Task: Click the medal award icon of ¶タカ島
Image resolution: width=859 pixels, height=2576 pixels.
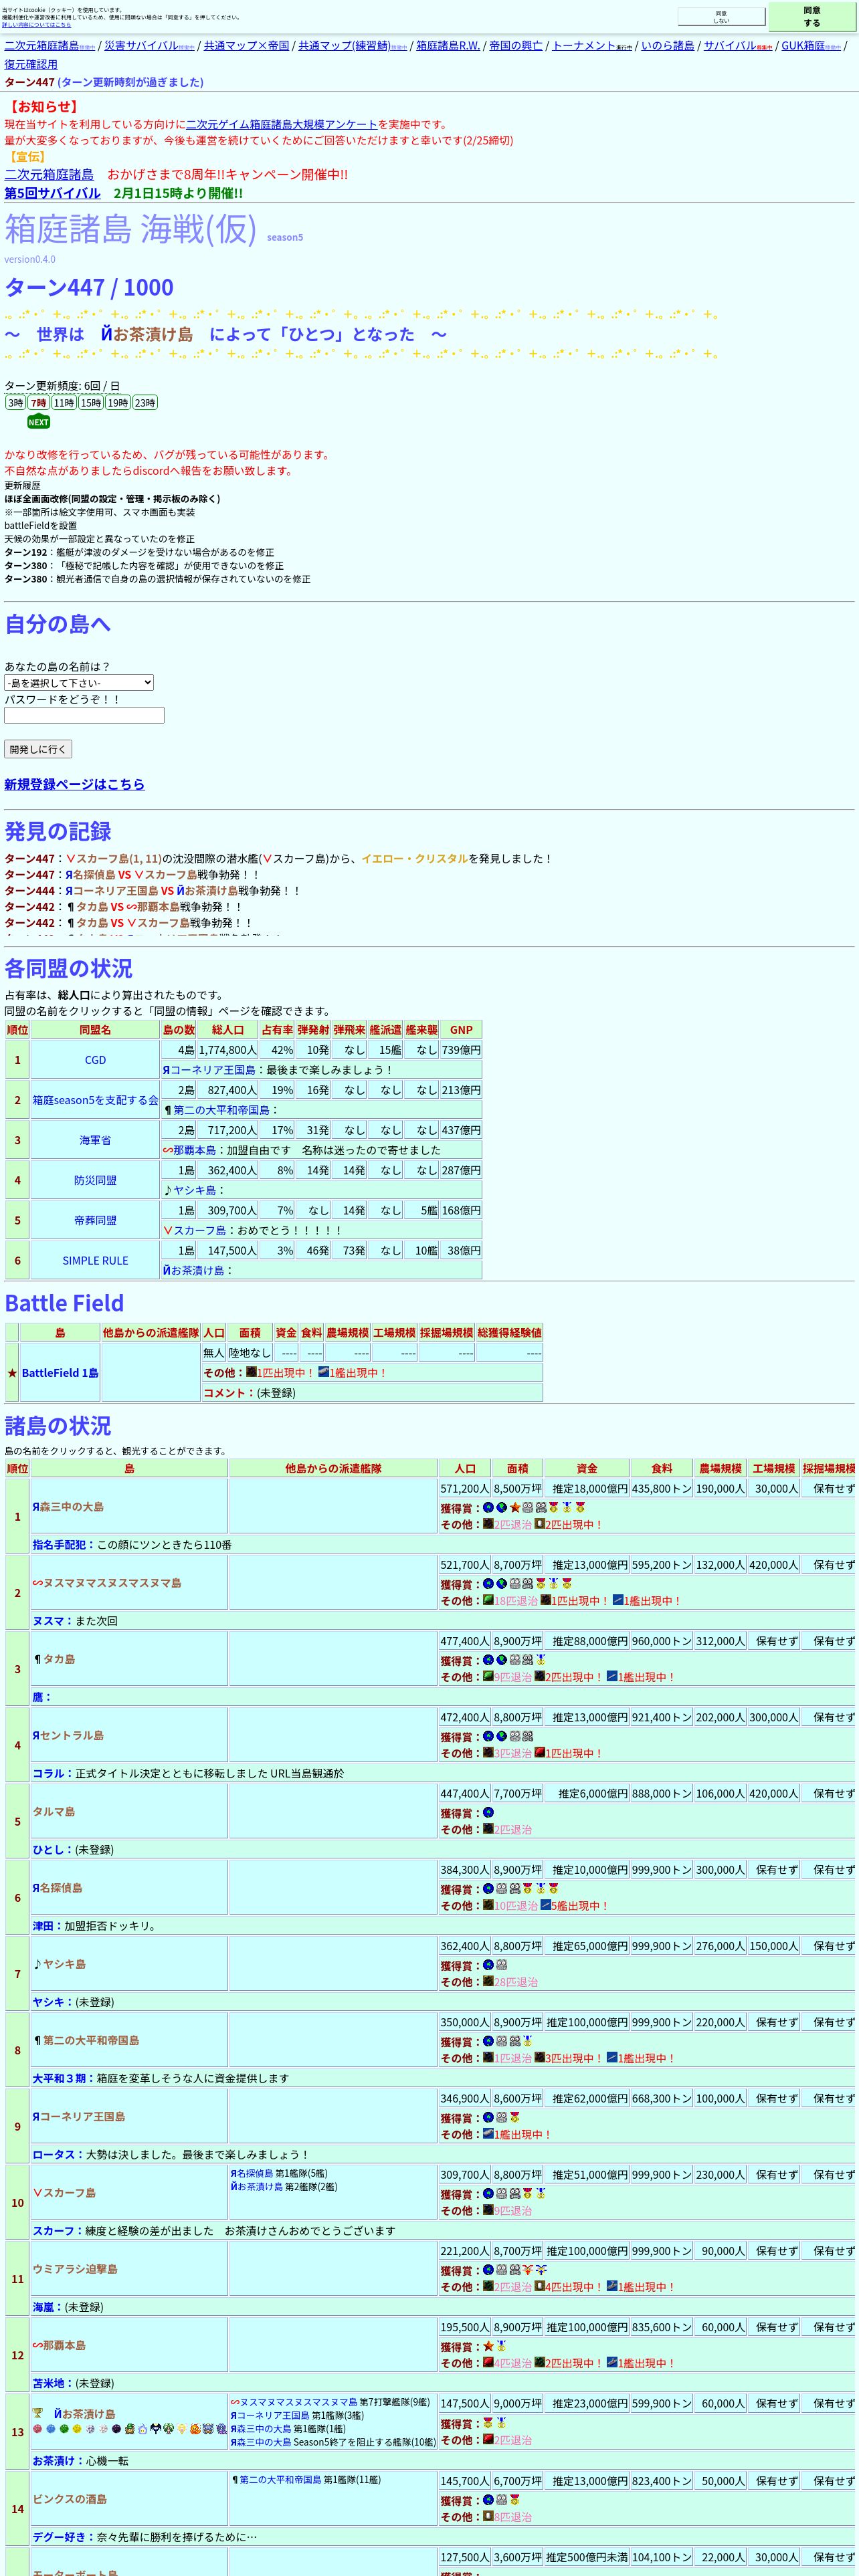Action: click(x=541, y=1660)
